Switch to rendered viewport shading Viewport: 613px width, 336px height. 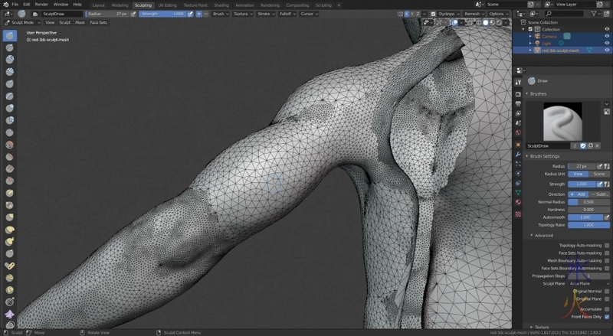coord(500,23)
